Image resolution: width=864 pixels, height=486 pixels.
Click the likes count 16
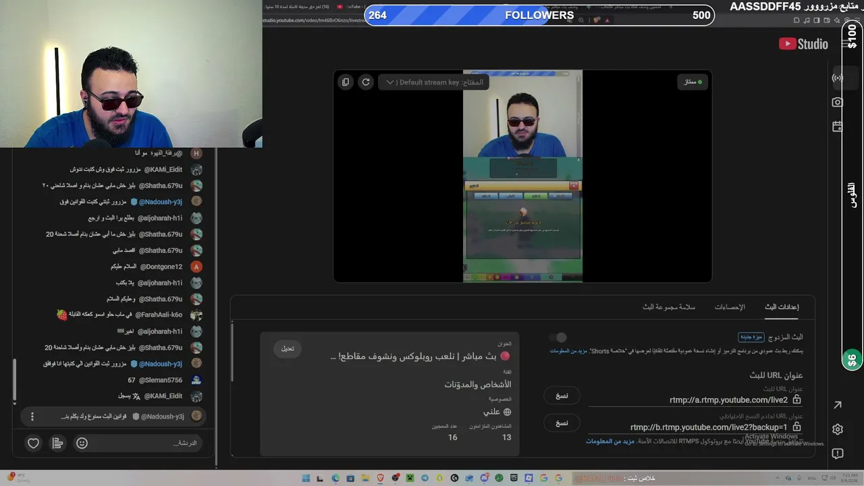[x=452, y=437]
